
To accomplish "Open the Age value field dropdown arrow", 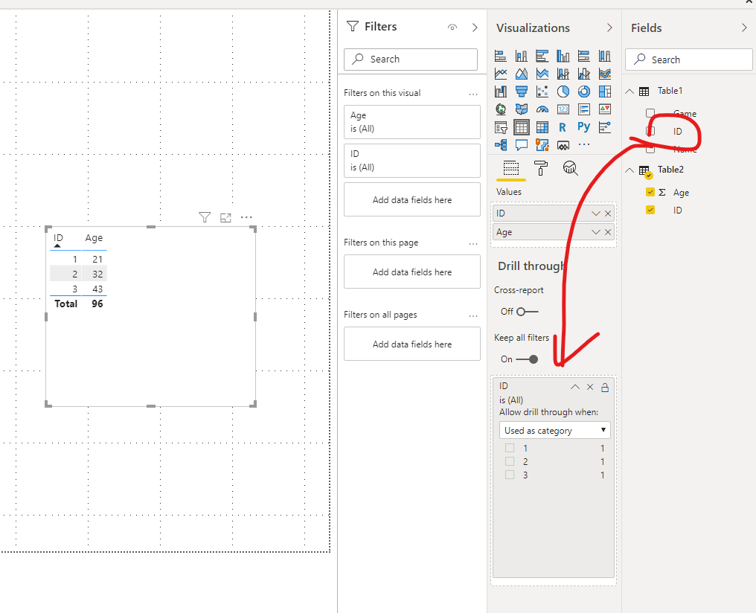I will [596, 232].
